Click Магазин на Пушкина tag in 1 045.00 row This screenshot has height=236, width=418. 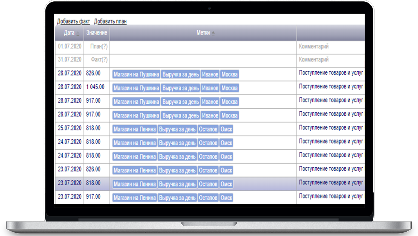(136, 88)
